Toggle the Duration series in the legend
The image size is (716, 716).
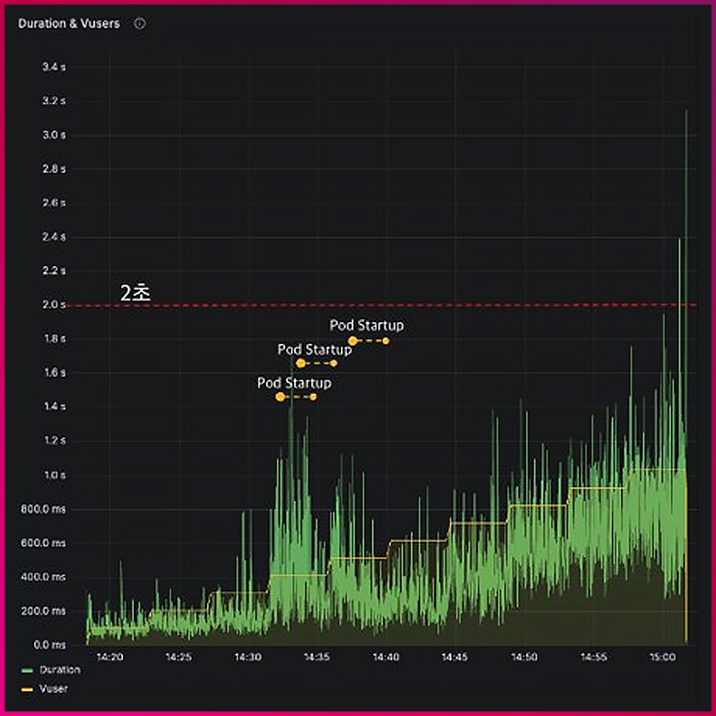[x=60, y=670]
